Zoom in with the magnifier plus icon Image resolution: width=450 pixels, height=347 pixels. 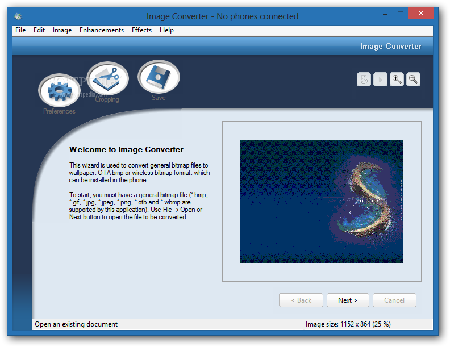(397, 79)
